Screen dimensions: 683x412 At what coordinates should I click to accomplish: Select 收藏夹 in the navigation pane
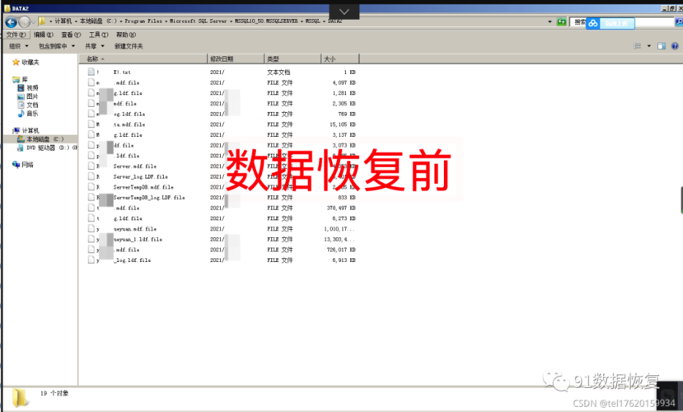coord(26,63)
